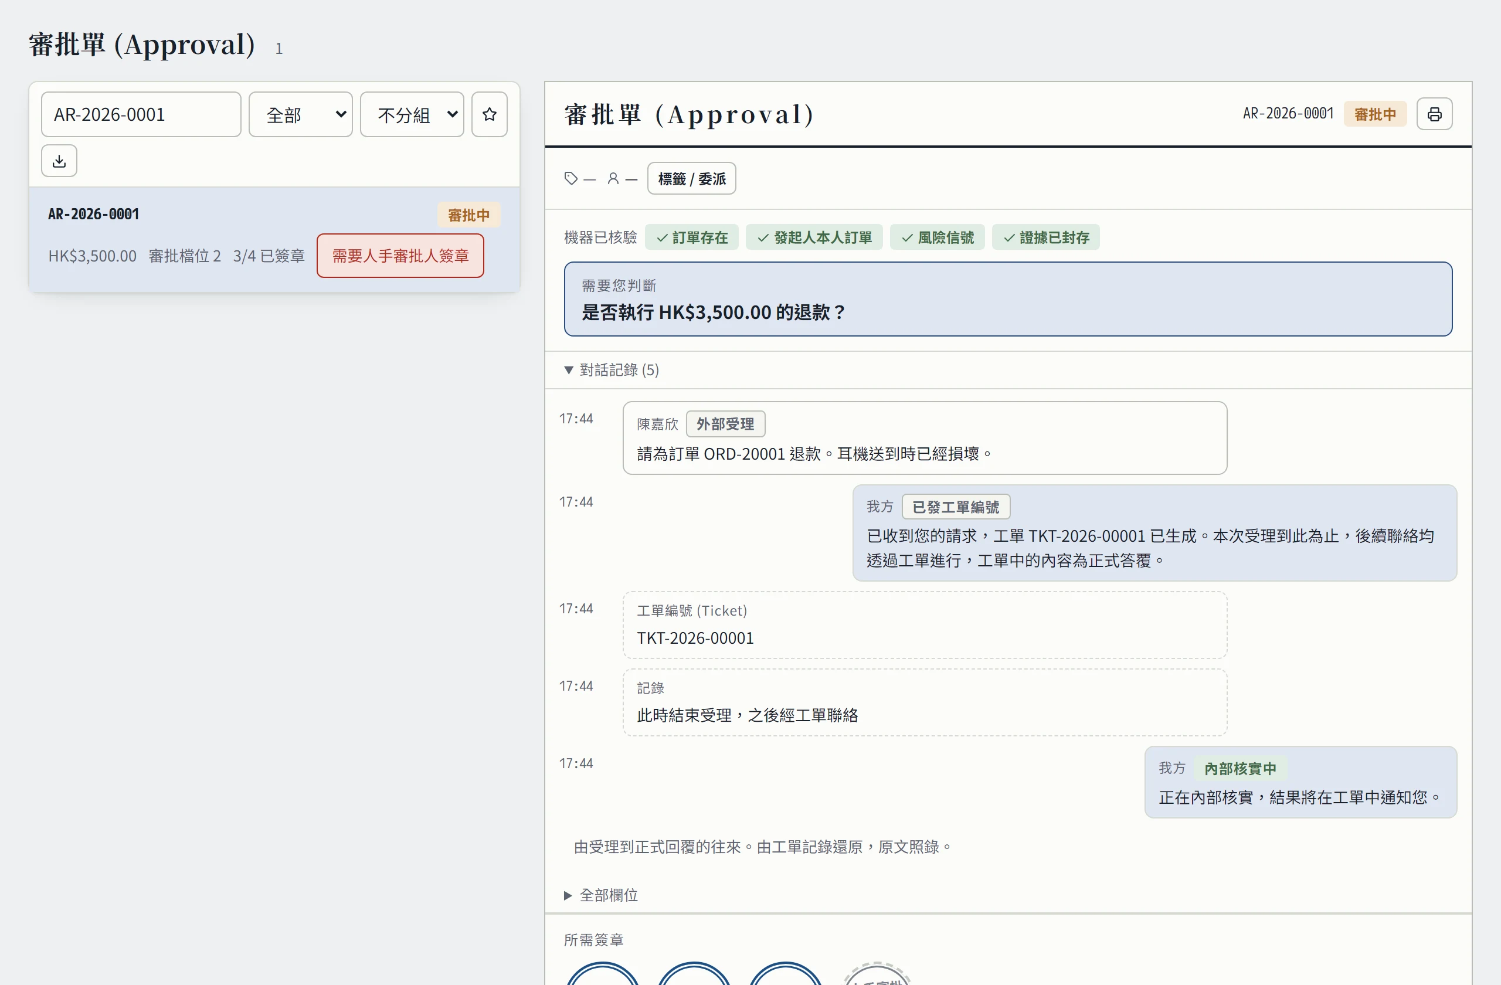Click the first signature stamp circle
Viewport: 1501px width, 985px height.
click(x=602, y=974)
